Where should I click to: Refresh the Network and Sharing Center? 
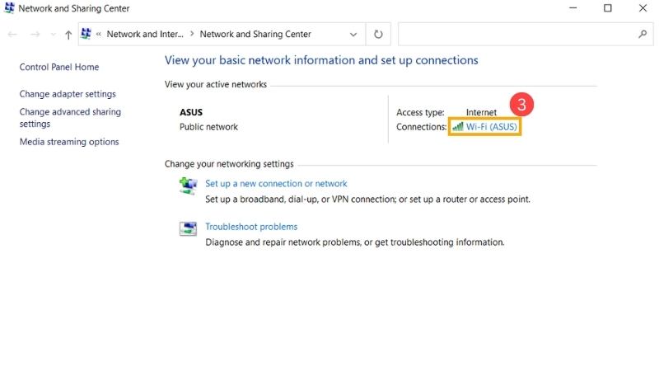[378, 34]
